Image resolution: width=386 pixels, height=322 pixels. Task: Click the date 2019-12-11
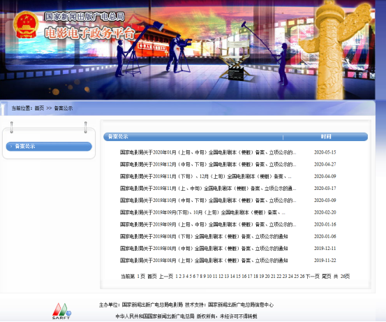325,249
